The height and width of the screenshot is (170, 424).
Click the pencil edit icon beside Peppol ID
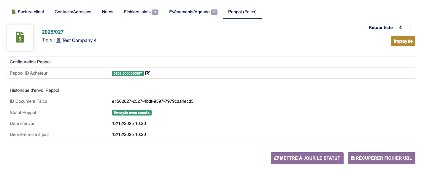pyautogui.click(x=147, y=73)
